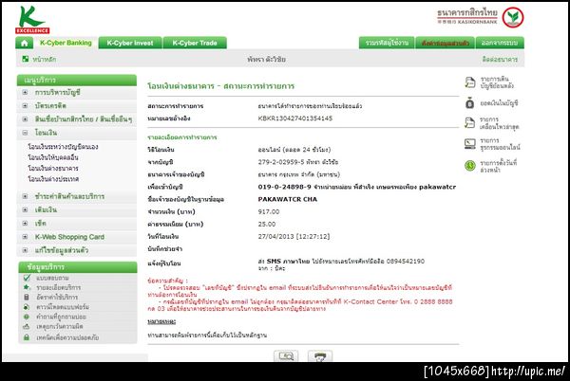Open แบบสอบถาม in service info
The image size is (570, 381).
(52, 278)
